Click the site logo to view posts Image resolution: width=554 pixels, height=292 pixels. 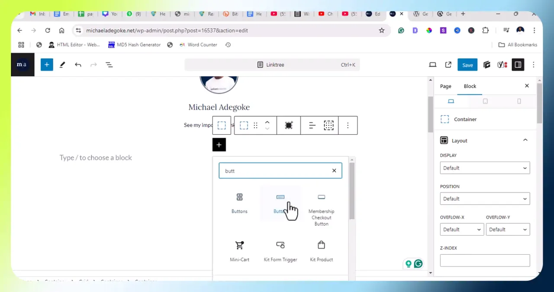coord(22,65)
